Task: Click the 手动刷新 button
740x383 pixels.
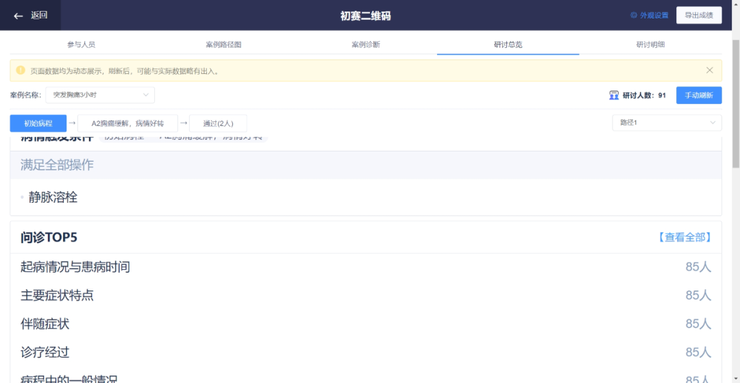Action: 699,95
